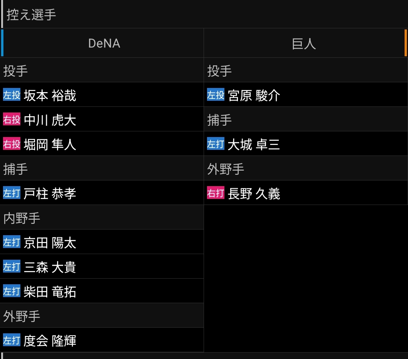The image size is (408, 359).
Task: Click the 右投 badge beside 堀岡 隼人
Action: (12, 144)
